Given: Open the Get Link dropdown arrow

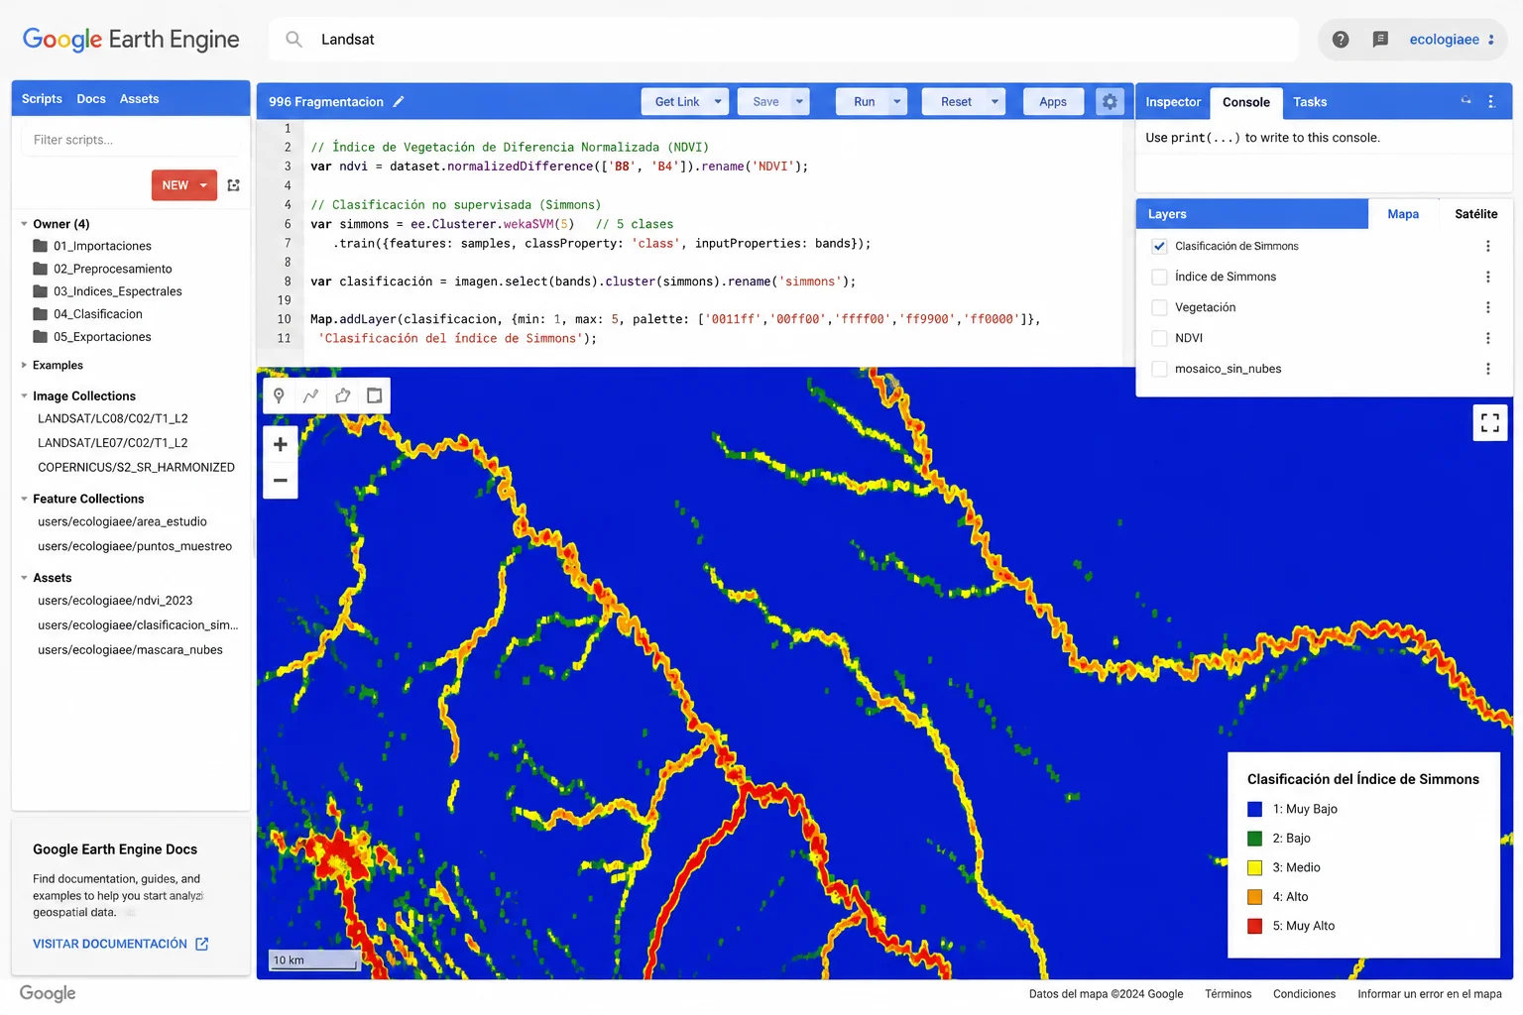Looking at the screenshot, I should [x=718, y=101].
